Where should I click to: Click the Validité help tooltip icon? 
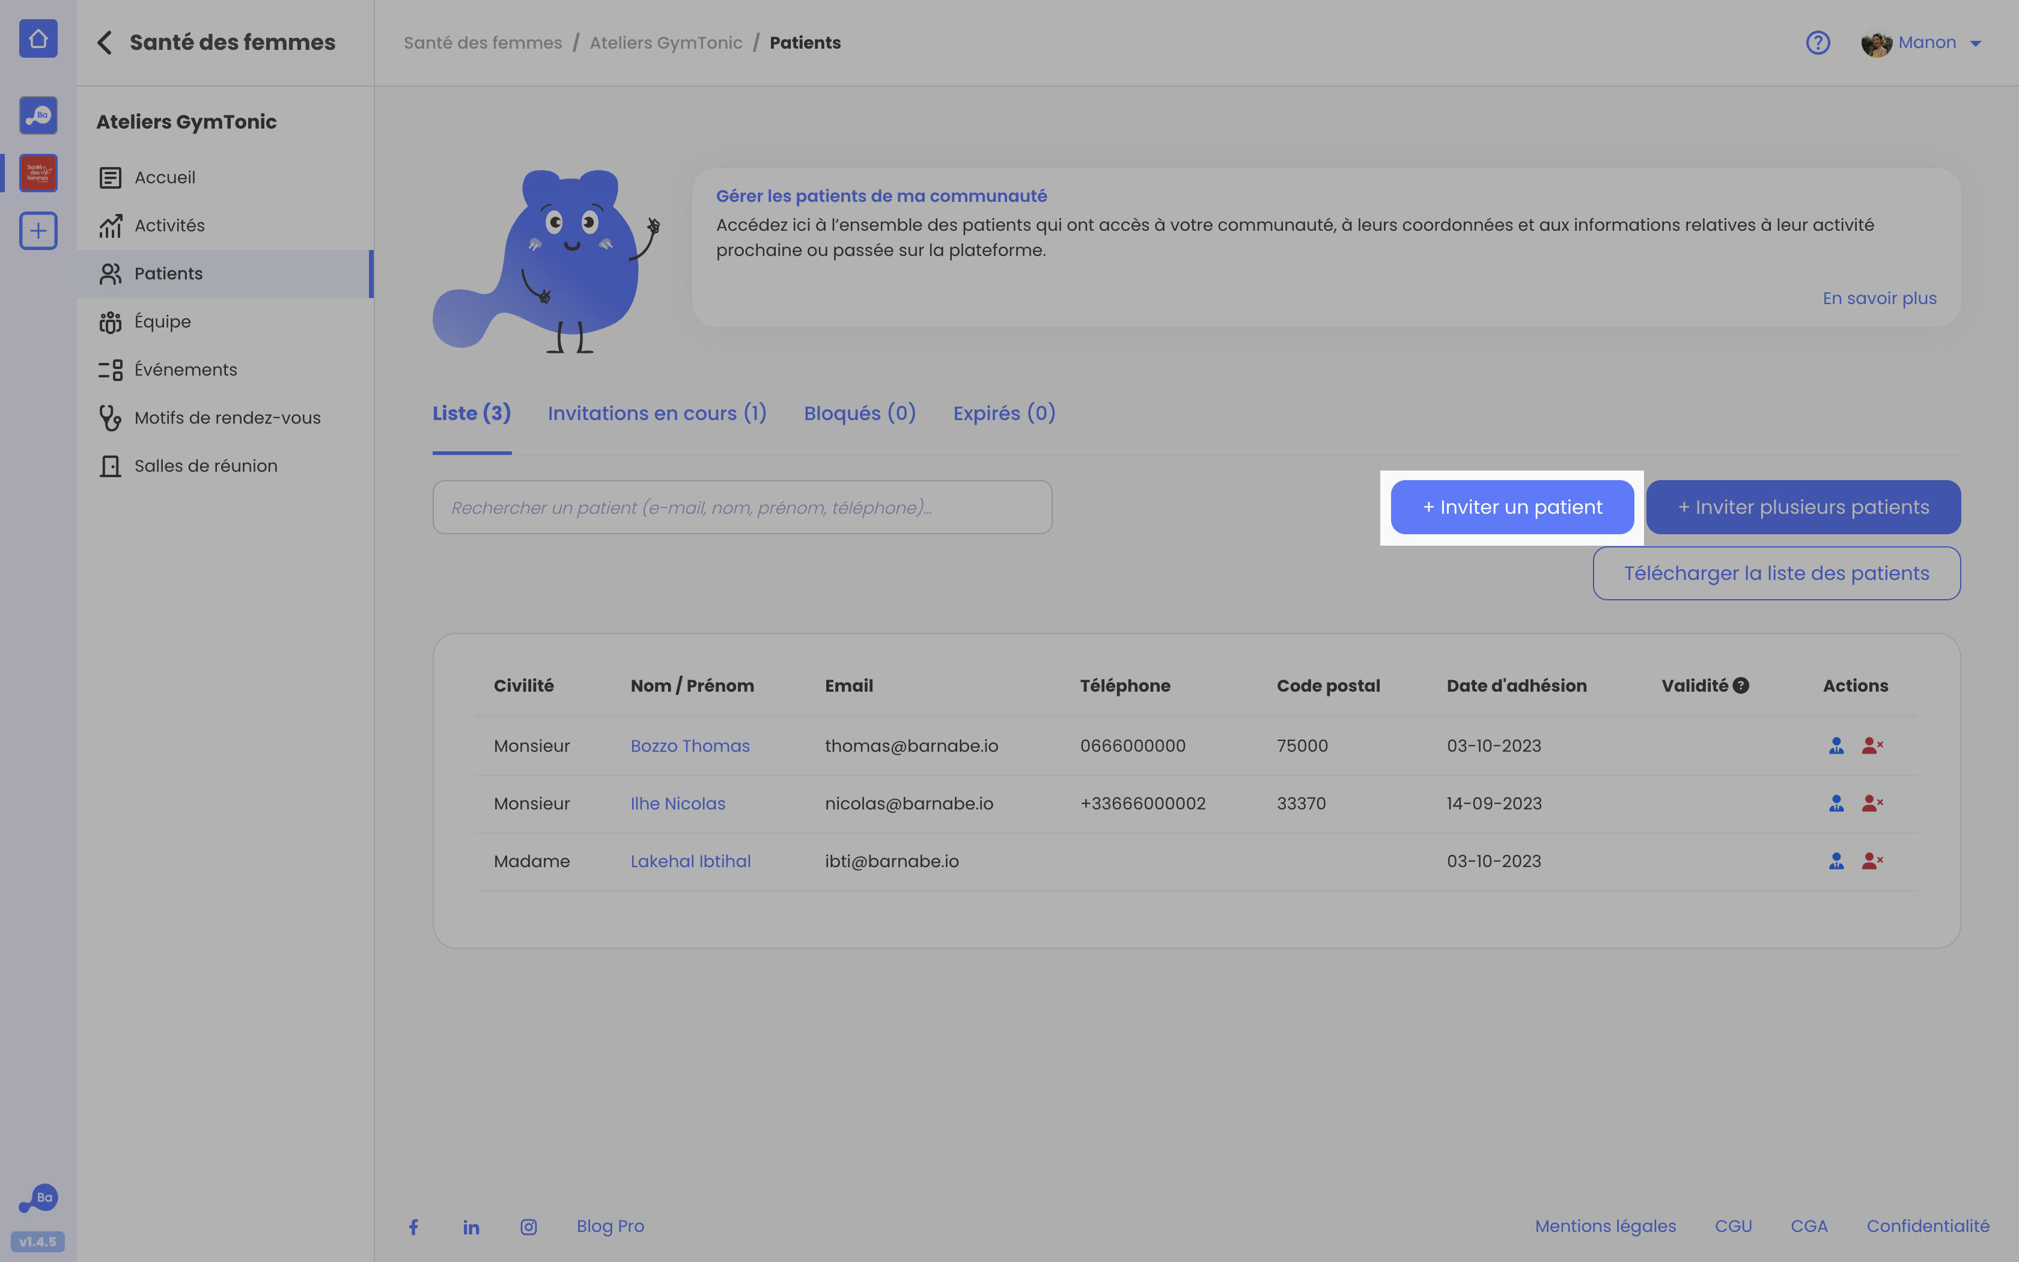(1741, 685)
